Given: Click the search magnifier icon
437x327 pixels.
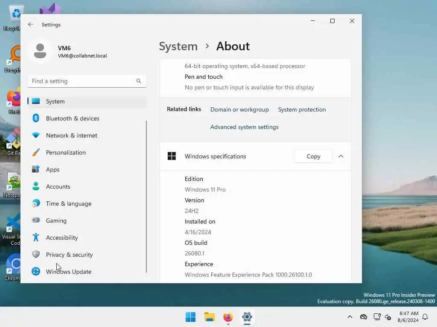Looking at the screenshot, I should coord(139,81).
